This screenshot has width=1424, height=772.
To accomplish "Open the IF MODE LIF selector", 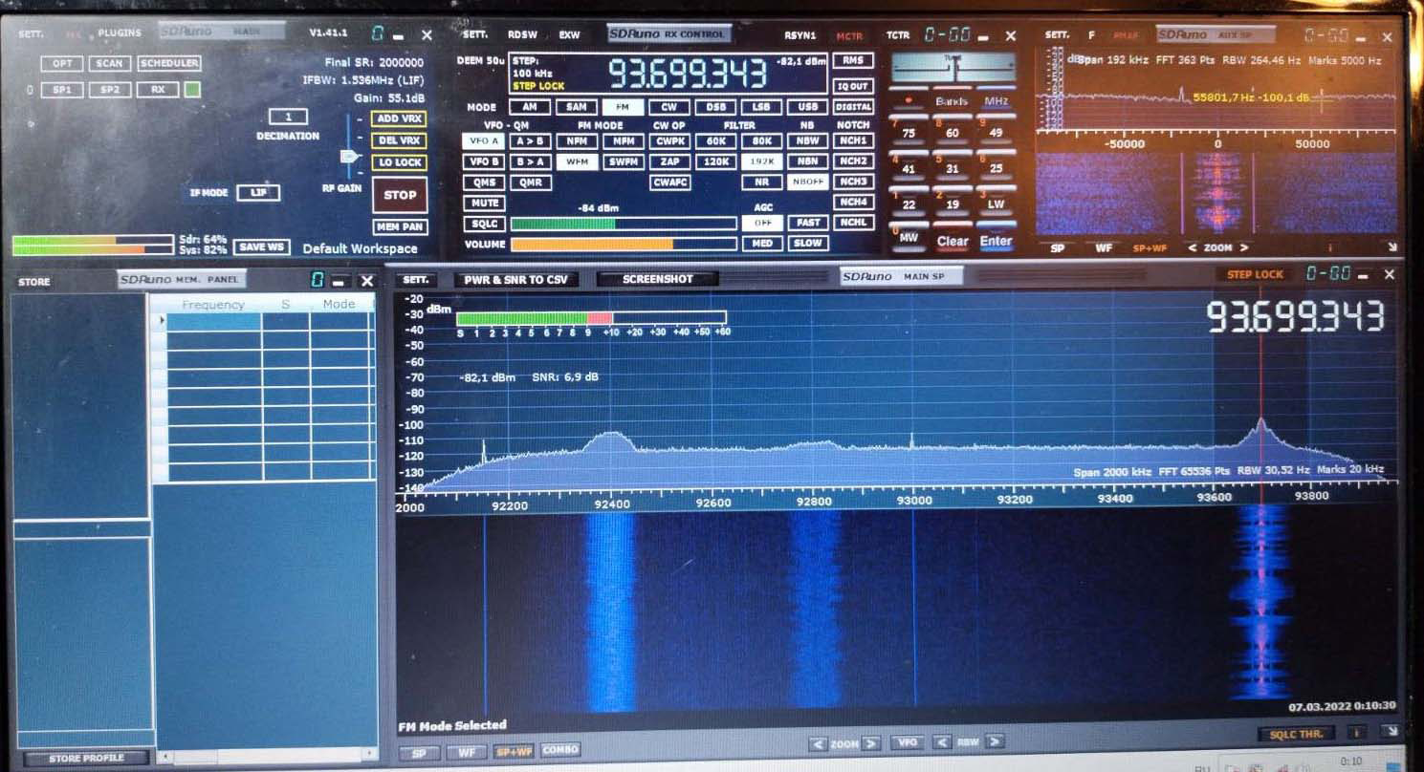I will pos(258,192).
